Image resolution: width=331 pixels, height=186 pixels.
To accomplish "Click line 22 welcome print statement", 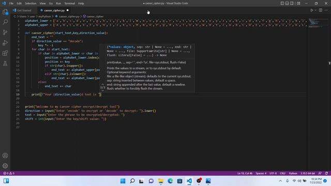I will [72, 106].
